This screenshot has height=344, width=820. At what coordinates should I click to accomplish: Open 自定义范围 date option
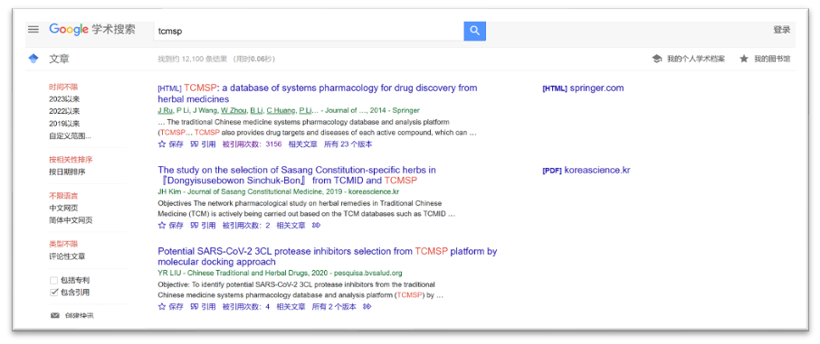click(70, 135)
